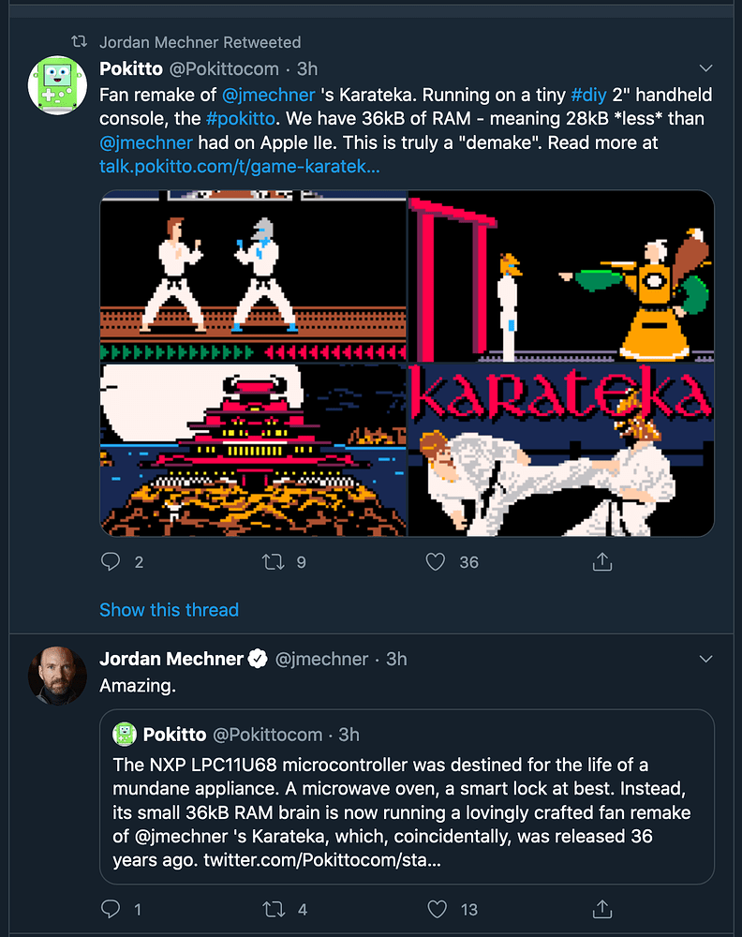742x937 pixels.
Task: Share Jordan Mechner's Amazing tweet
Action: pos(602,909)
